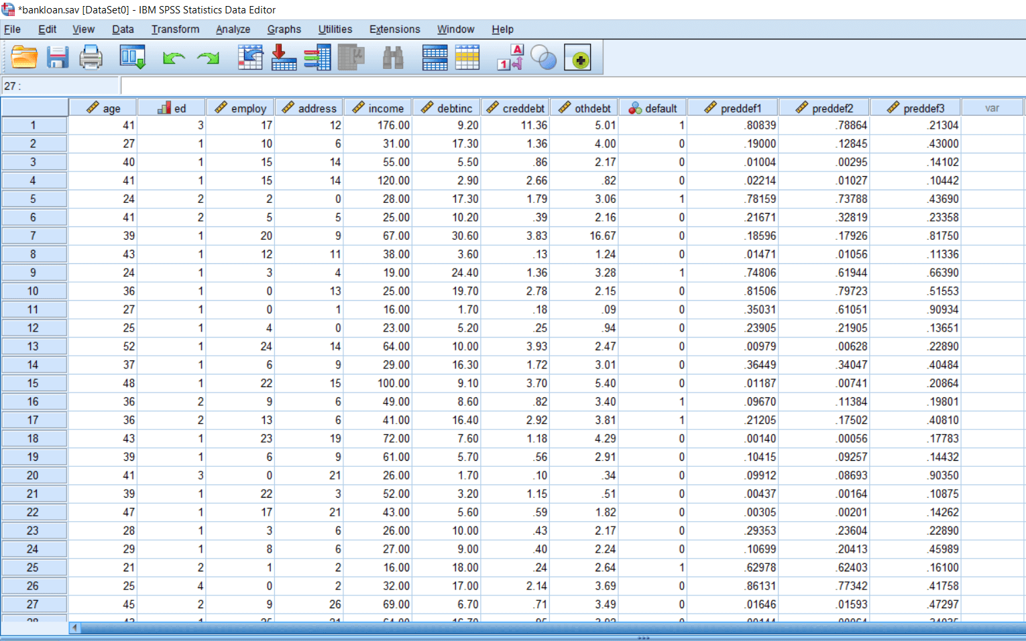Recall recently used dialogs
This screenshot has width=1026, height=641.
[132, 57]
